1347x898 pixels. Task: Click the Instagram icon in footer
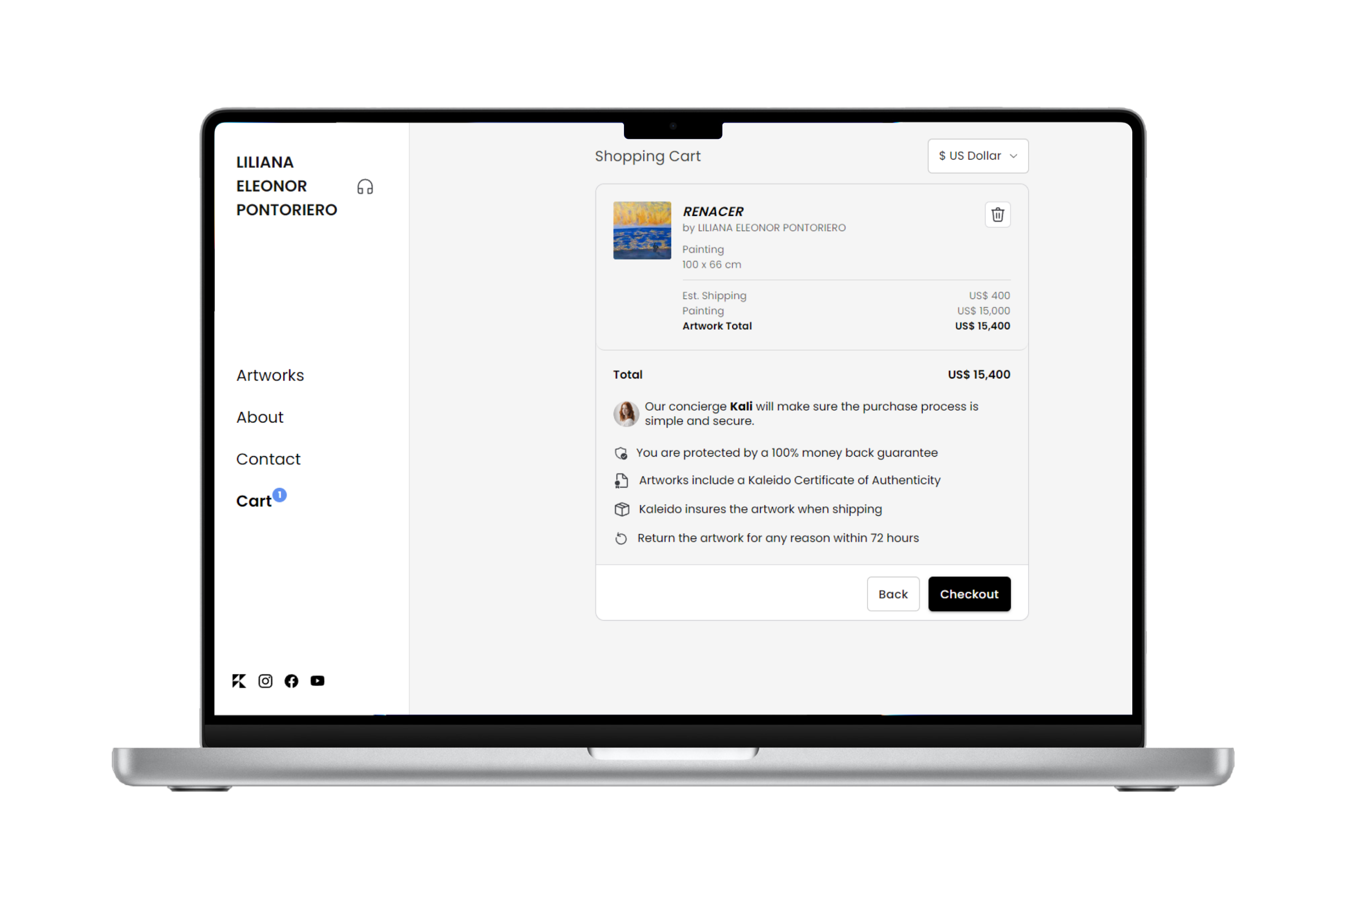[265, 681]
